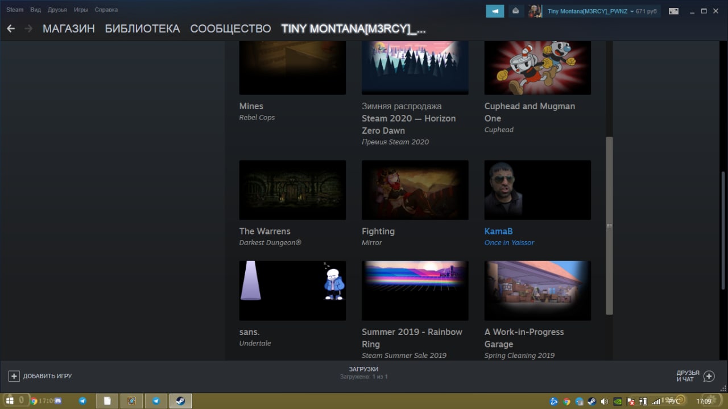Click the Премия Steam 2020 subtitle
The height and width of the screenshot is (409, 728).
pos(395,142)
